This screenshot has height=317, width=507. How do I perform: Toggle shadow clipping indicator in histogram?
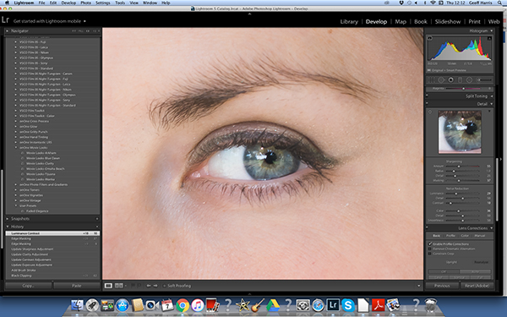tap(430, 39)
